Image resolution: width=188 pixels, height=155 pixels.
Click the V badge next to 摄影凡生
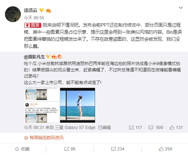coord(48,57)
